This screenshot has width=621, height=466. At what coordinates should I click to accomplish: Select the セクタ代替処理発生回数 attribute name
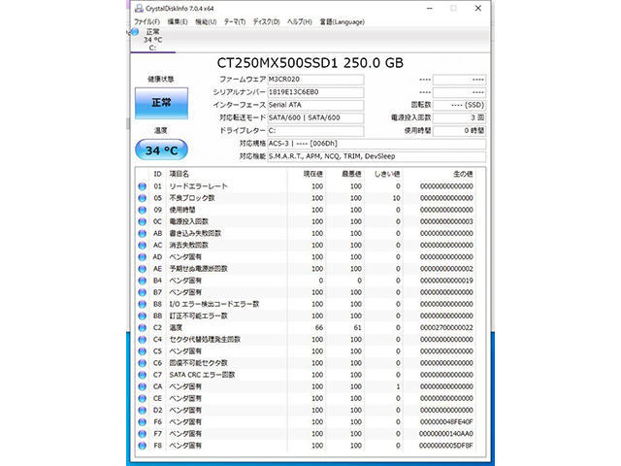click(205, 340)
